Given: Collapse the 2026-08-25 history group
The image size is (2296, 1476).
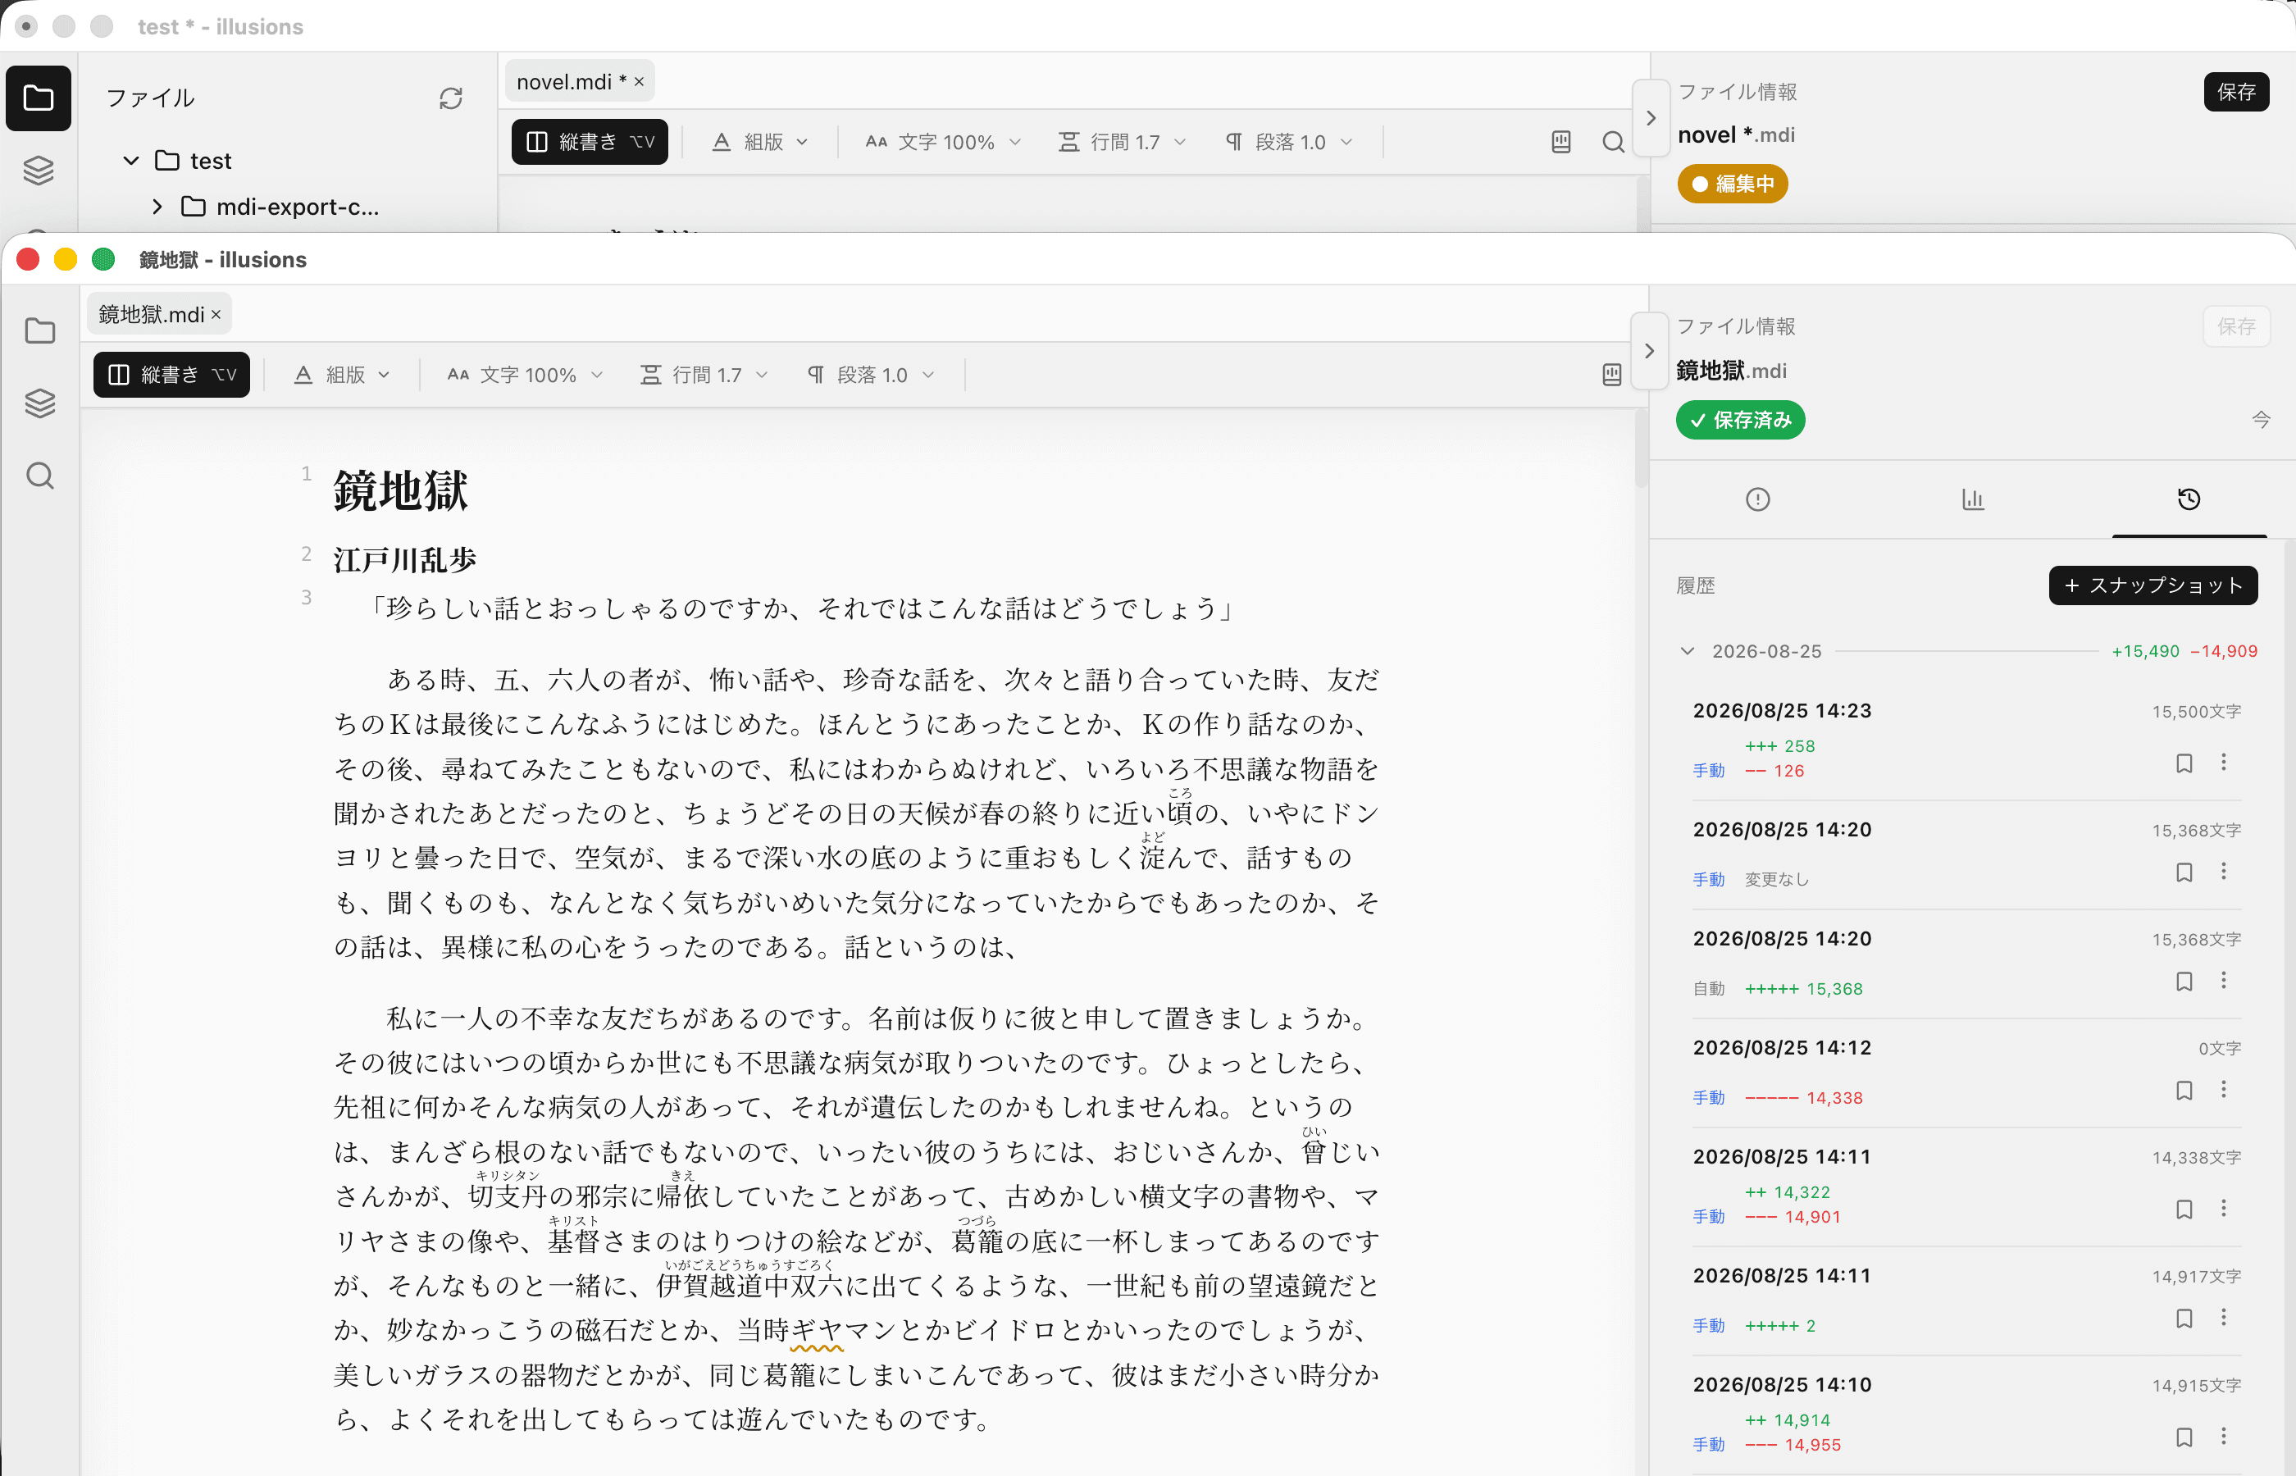Looking at the screenshot, I should click(1688, 652).
